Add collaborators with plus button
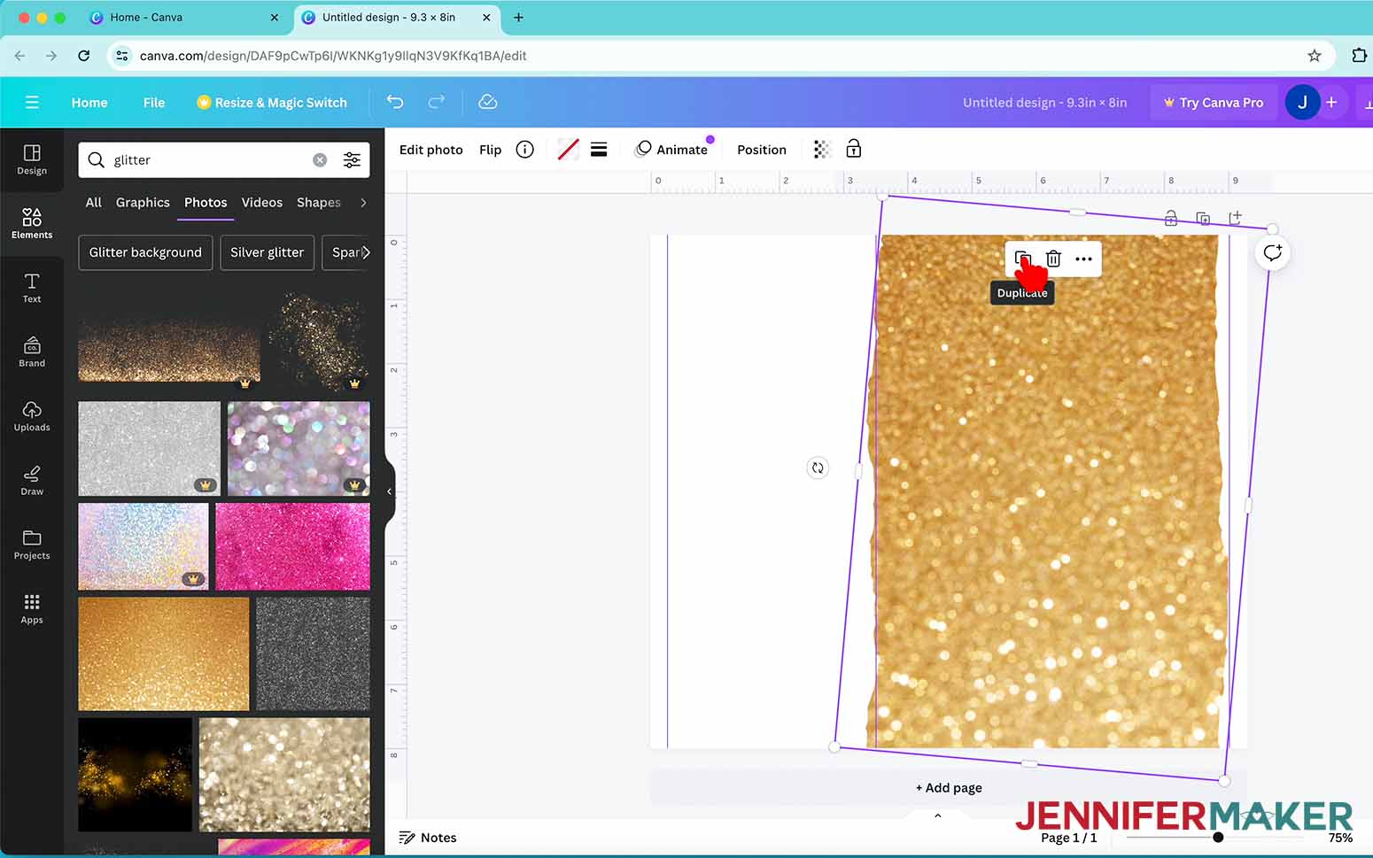 click(1331, 103)
